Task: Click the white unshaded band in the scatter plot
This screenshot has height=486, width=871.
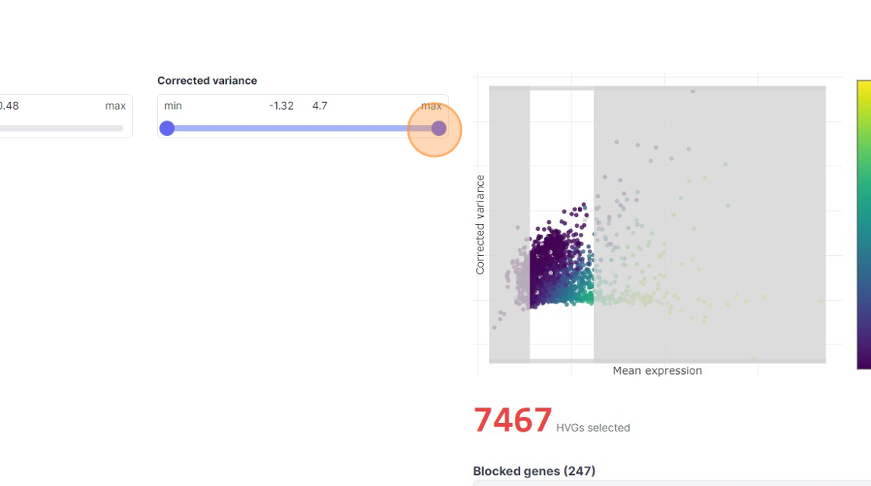Action: tap(561, 156)
